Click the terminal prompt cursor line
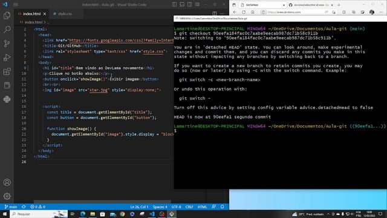The image size is (387, 218). (x=175, y=131)
